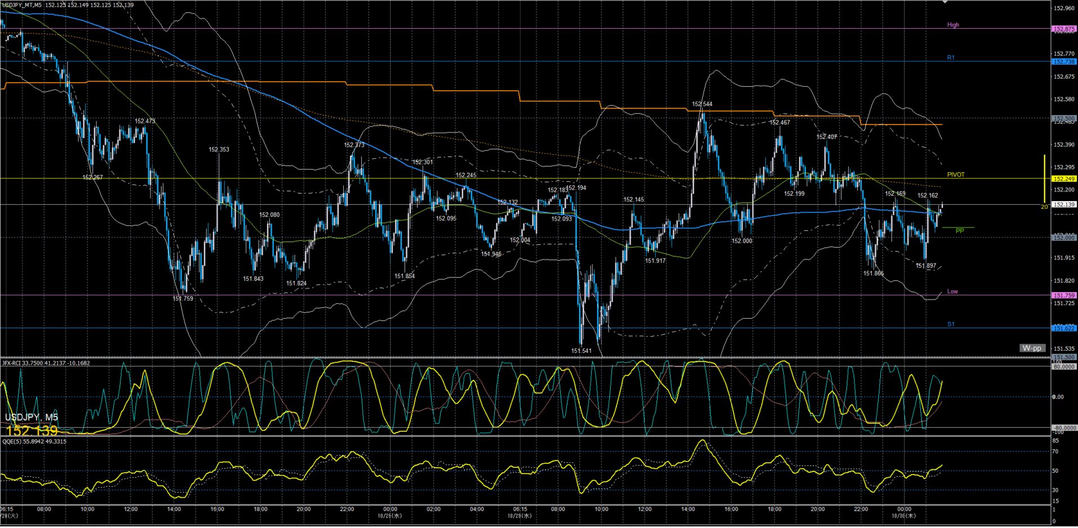Select the blue S1 support label
Screen dimensions: 1078x528
coord(951,324)
